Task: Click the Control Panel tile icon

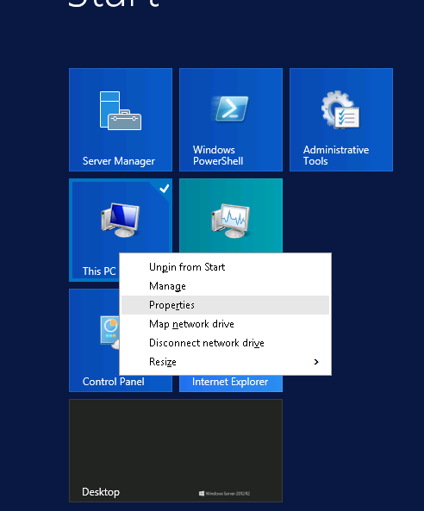Action: tap(109, 332)
